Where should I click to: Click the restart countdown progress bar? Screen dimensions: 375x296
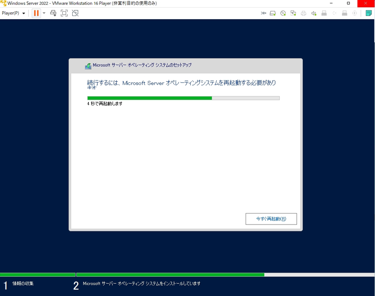click(183, 98)
